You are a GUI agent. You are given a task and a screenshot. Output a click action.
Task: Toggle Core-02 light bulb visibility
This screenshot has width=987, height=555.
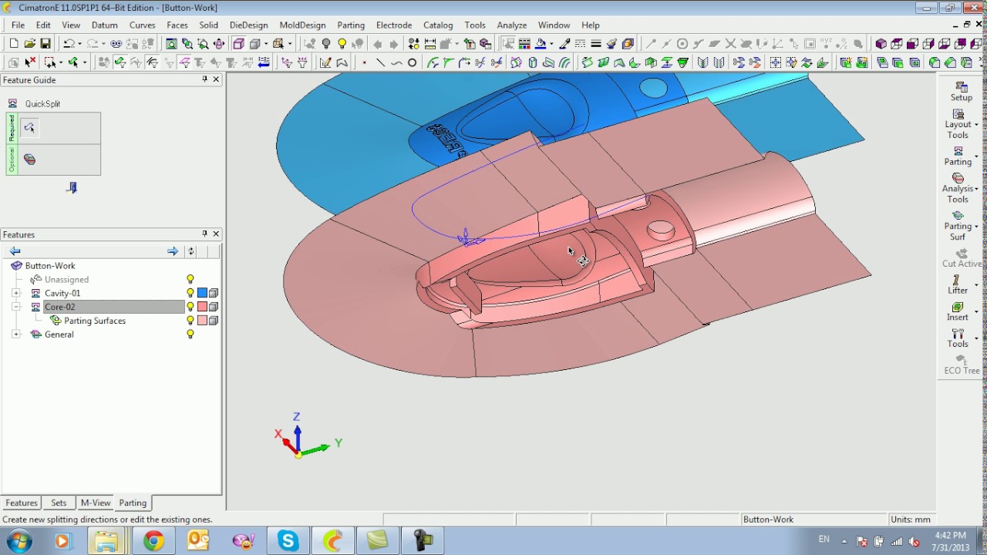click(190, 307)
